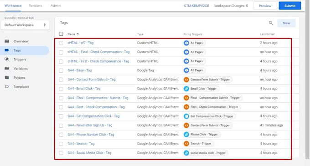Switch to the Admin tab

[x=56, y=5]
